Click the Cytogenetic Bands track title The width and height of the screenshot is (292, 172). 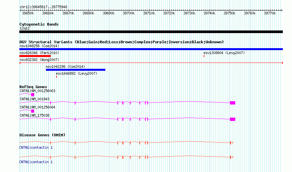click(x=39, y=24)
